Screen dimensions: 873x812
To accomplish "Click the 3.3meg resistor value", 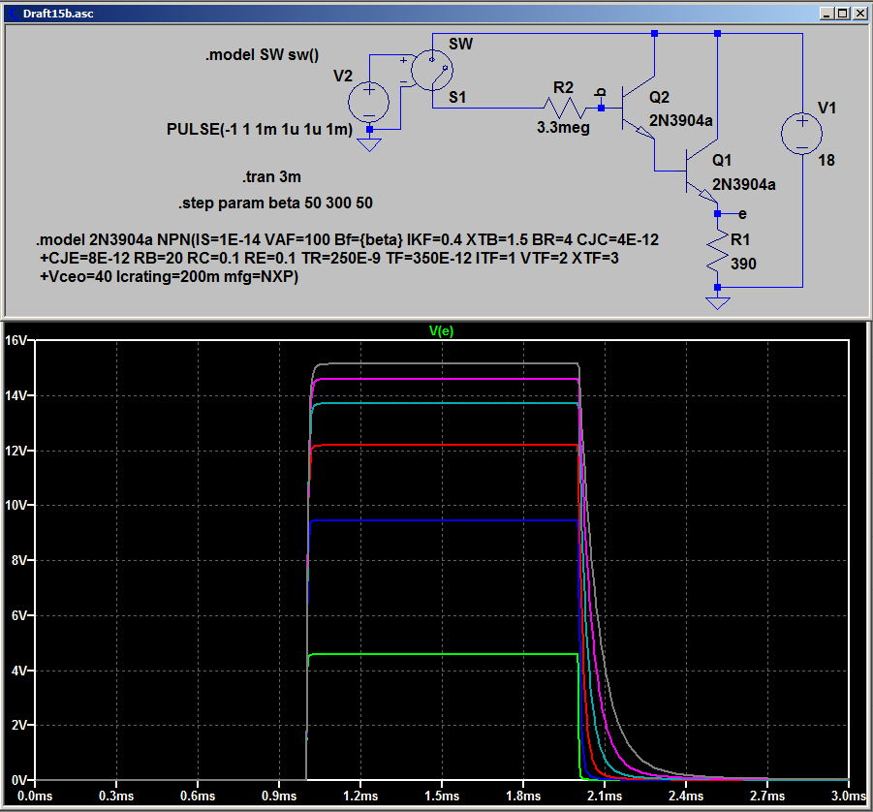I will click(x=563, y=128).
